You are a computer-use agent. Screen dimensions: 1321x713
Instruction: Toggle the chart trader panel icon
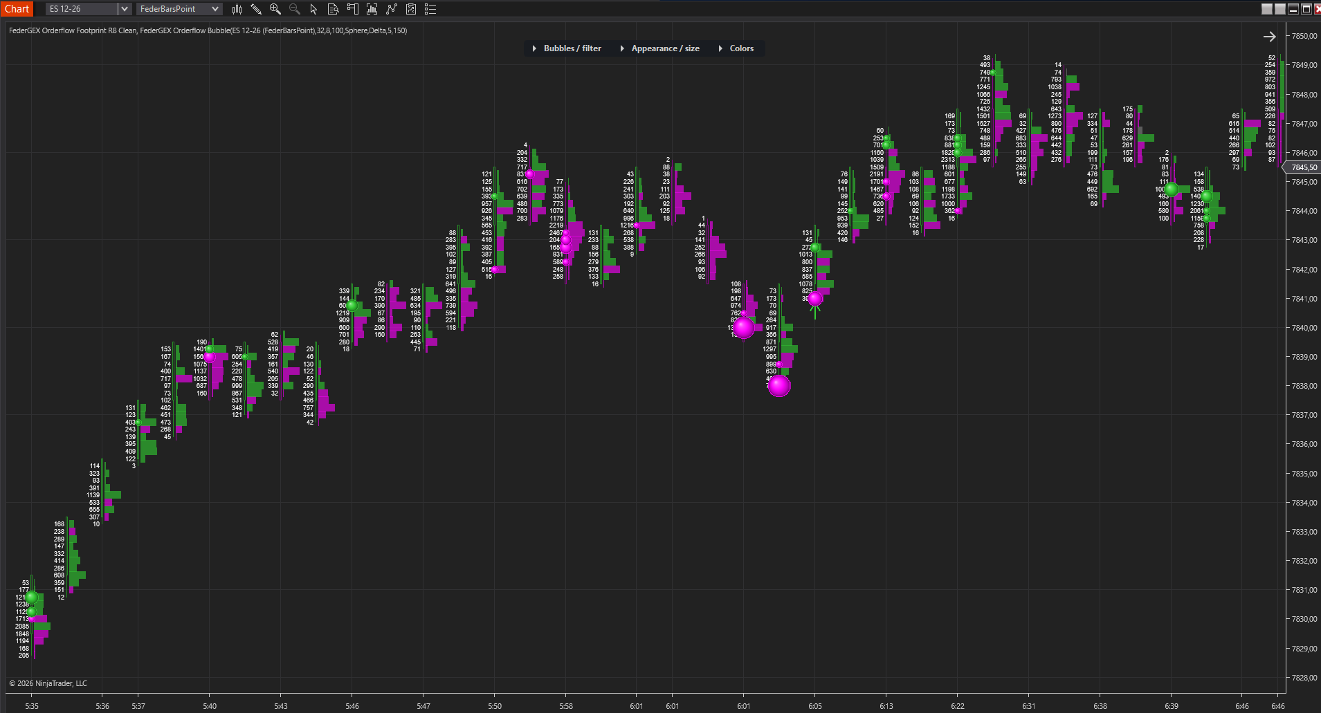pos(352,9)
